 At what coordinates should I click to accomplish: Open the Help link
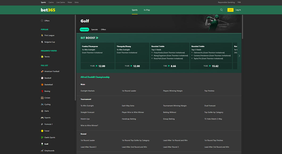(239, 2)
